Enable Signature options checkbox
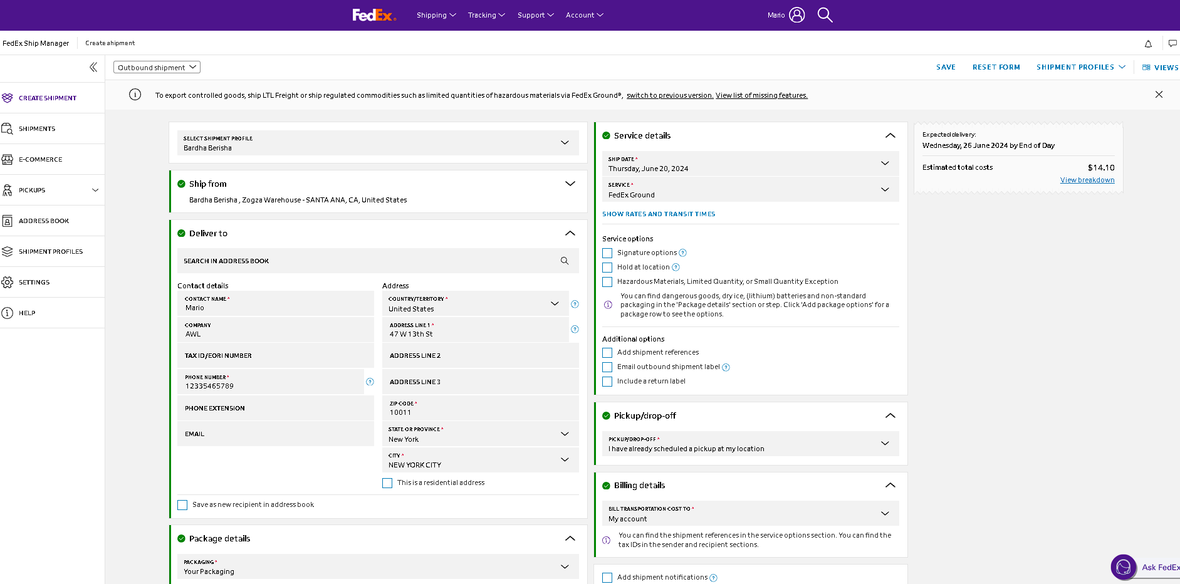The height and width of the screenshot is (584, 1180). click(x=607, y=253)
